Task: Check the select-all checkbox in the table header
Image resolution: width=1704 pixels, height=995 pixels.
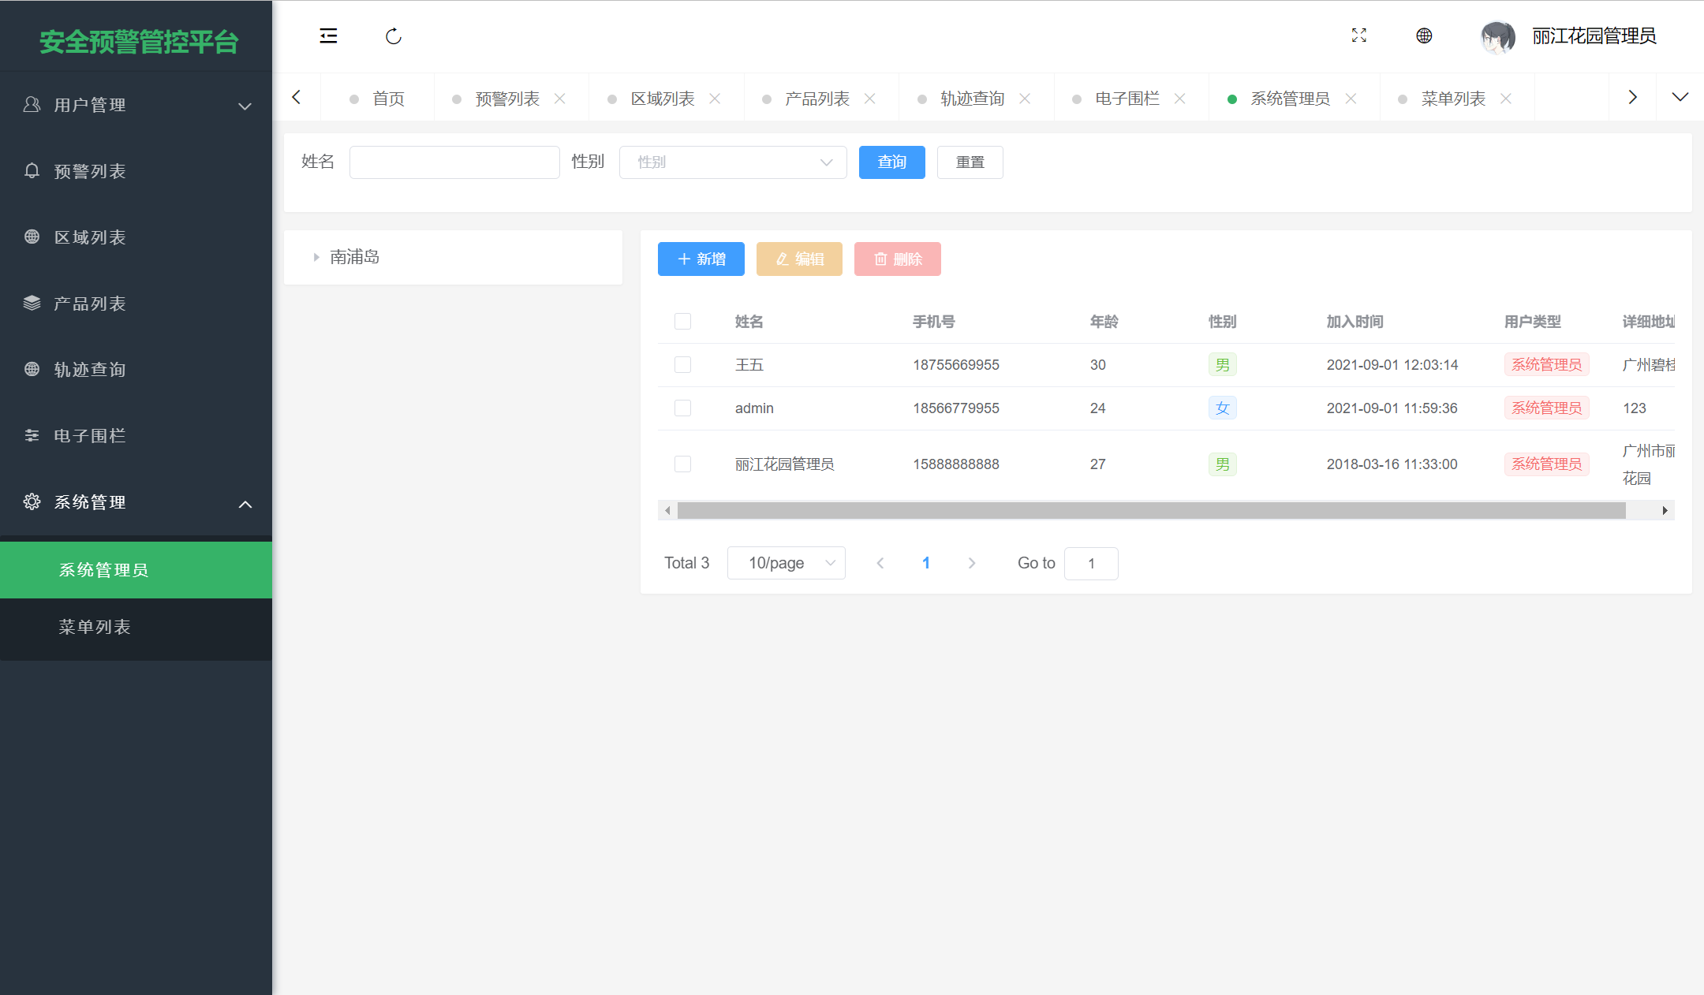Action: tap(682, 321)
